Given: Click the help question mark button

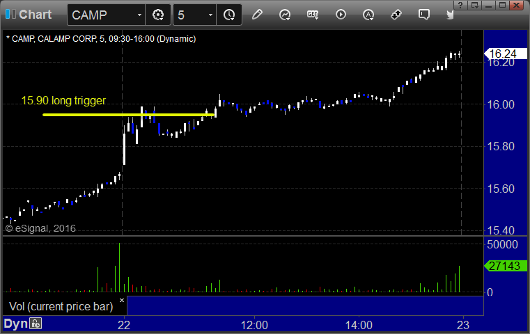Looking at the screenshot, I should (x=460, y=5).
